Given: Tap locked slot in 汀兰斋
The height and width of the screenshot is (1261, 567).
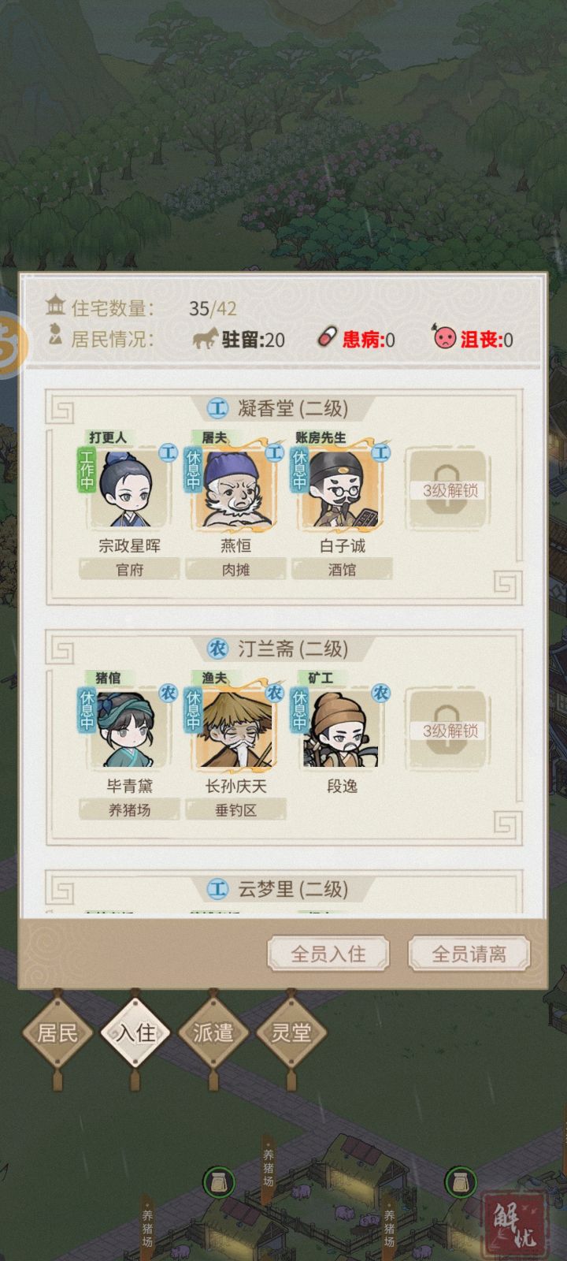Looking at the screenshot, I should pos(449,730).
